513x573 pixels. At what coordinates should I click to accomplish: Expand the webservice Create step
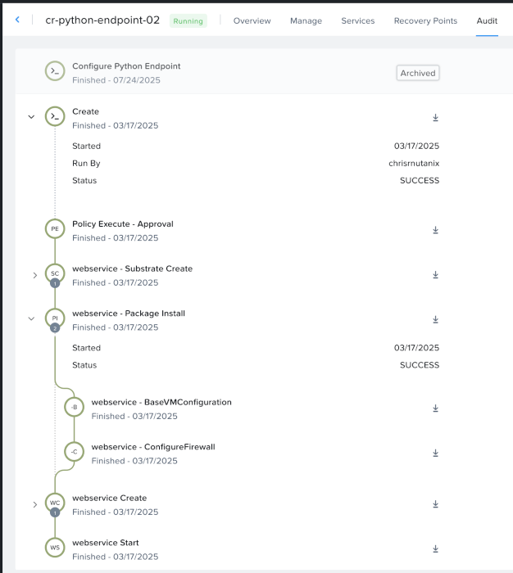point(34,504)
